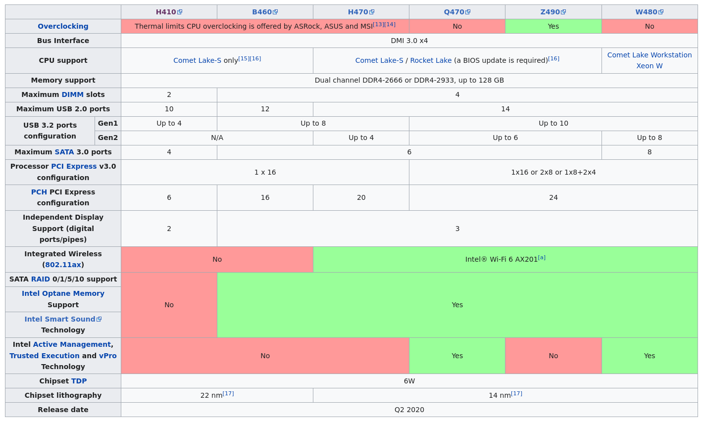The width and height of the screenshot is (702, 422).
Task: Open the Trusted Execution link
Action: pyautogui.click(x=45, y=356)
